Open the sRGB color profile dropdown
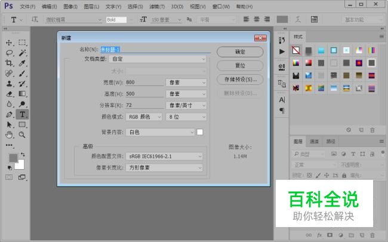 [x=164, y=157]
